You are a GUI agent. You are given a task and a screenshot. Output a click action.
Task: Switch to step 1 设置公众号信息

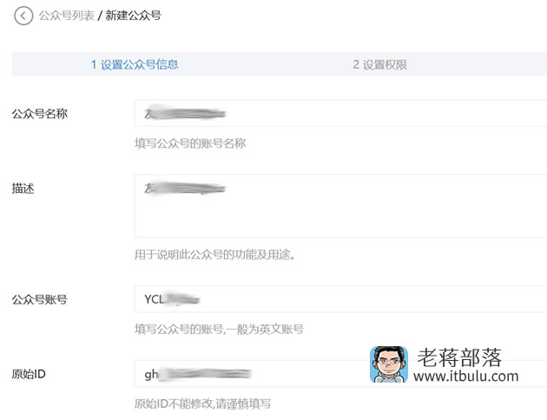point(135,64)
